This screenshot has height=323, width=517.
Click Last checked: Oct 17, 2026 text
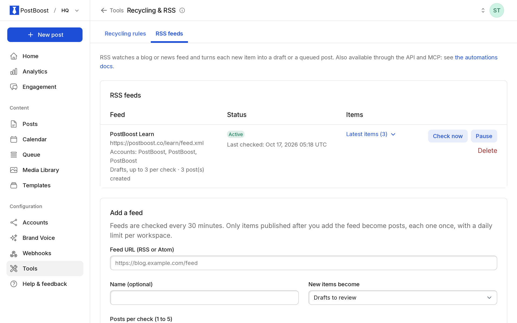277,145
